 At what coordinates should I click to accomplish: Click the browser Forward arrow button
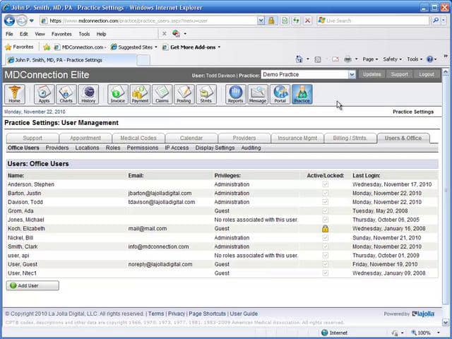tap(21, 20)
